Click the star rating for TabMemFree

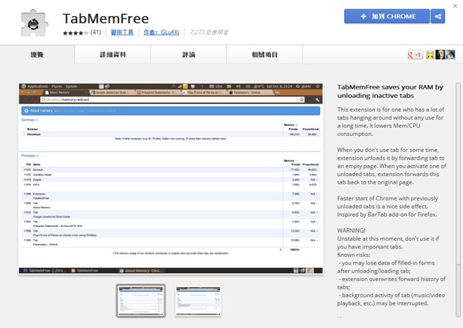pos(76,32)
